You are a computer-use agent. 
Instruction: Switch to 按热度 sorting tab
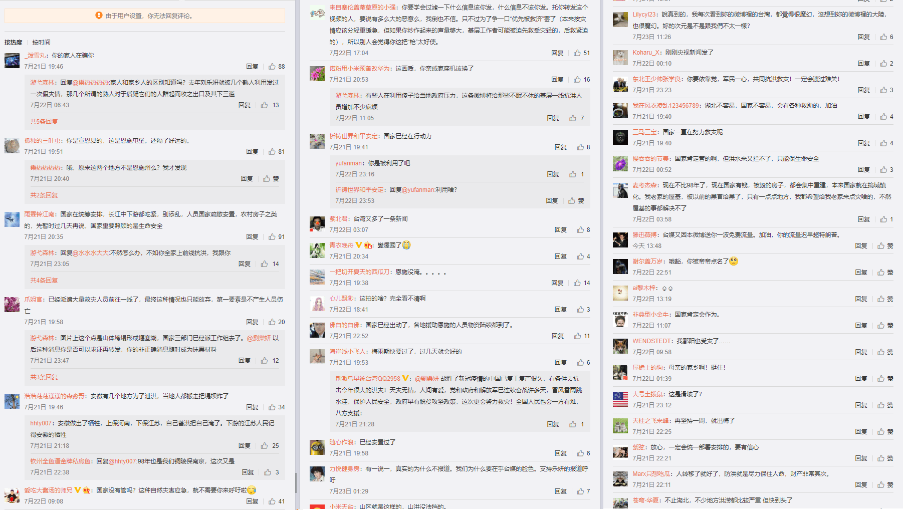coord(14,42)
